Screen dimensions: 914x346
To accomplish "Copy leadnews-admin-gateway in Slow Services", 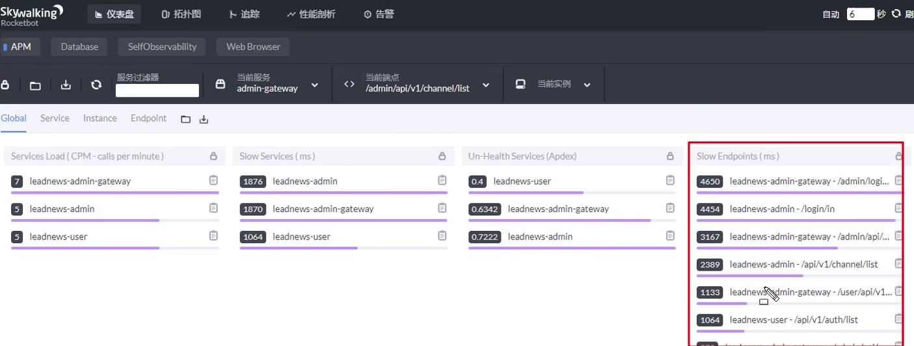I will click(x=442, y=208).
